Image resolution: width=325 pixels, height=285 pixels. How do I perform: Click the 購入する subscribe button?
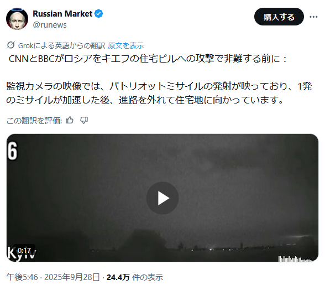pyautogui.click(x=279, y=17)
